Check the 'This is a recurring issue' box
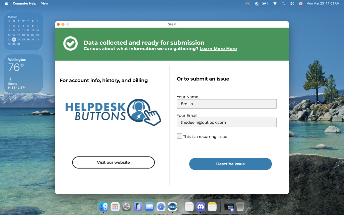This screenshot has width=344, height=215. [179, 136]
